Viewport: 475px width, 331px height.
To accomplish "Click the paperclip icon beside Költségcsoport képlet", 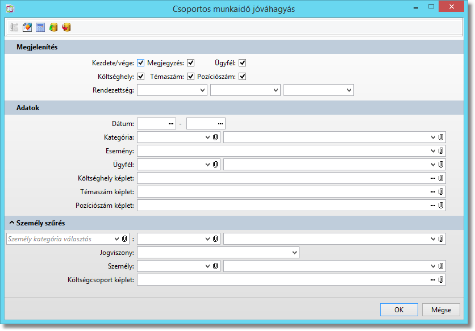I will [441, 279].
